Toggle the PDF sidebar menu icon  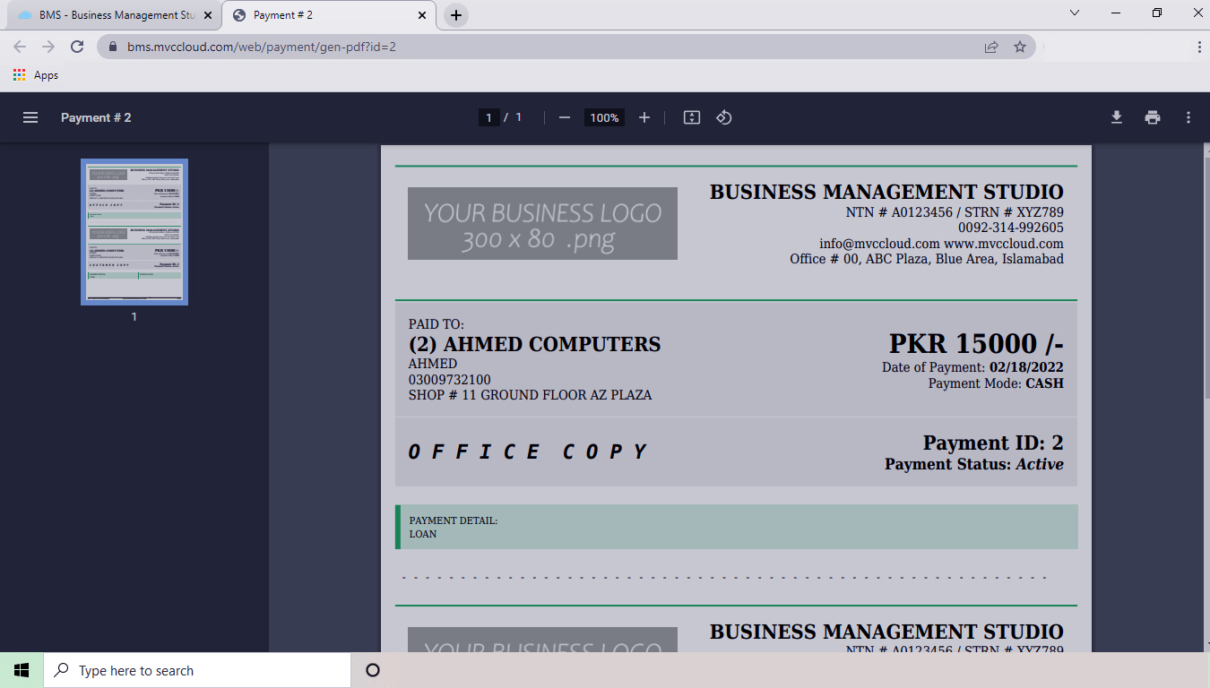(x=30, y=117)
